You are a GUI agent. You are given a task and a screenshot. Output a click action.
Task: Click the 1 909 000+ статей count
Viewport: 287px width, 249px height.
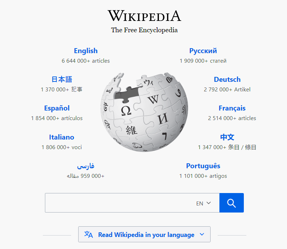coord(203,61)
